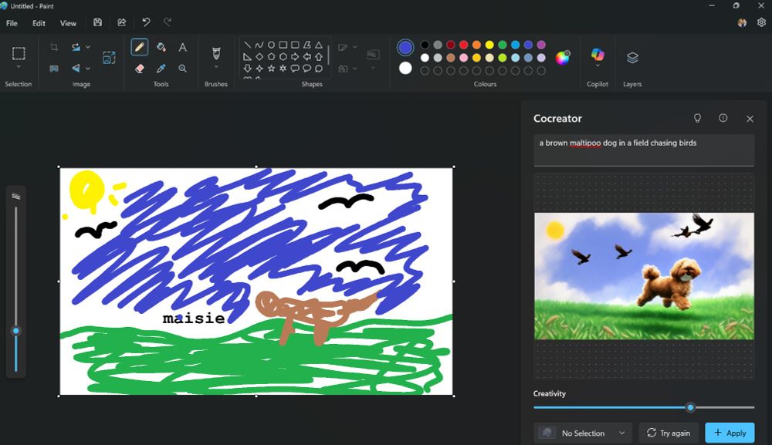Pick the black colour swatch

(x=425, y=45)
